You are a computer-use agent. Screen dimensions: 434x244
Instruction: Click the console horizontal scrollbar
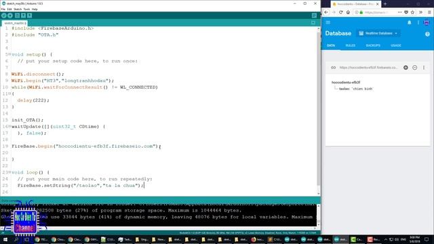(158, 228)
